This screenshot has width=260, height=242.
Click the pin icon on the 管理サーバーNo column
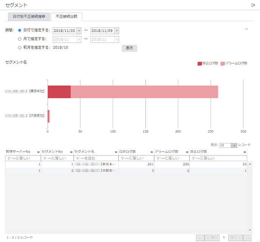(x=39, y=152)
